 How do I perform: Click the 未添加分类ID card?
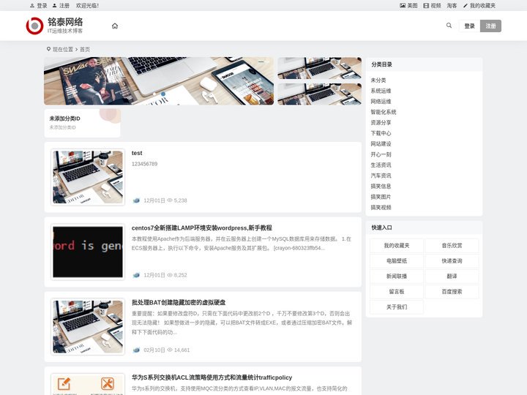[82, 123]
